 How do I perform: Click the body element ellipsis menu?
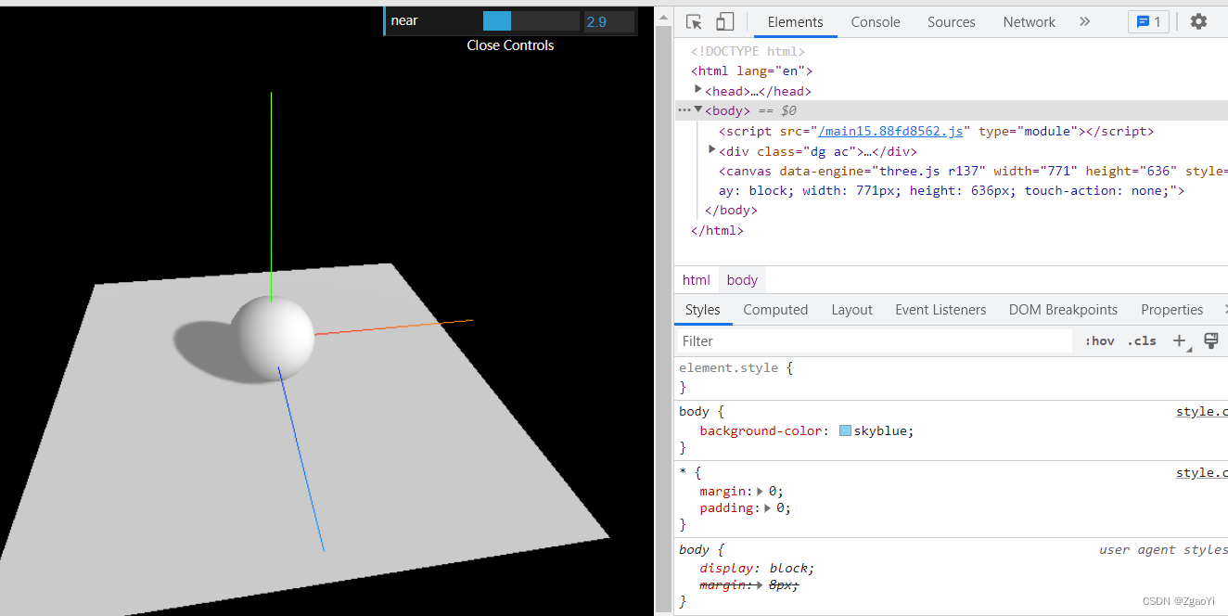pyautogui.click(x=684, y=110)
